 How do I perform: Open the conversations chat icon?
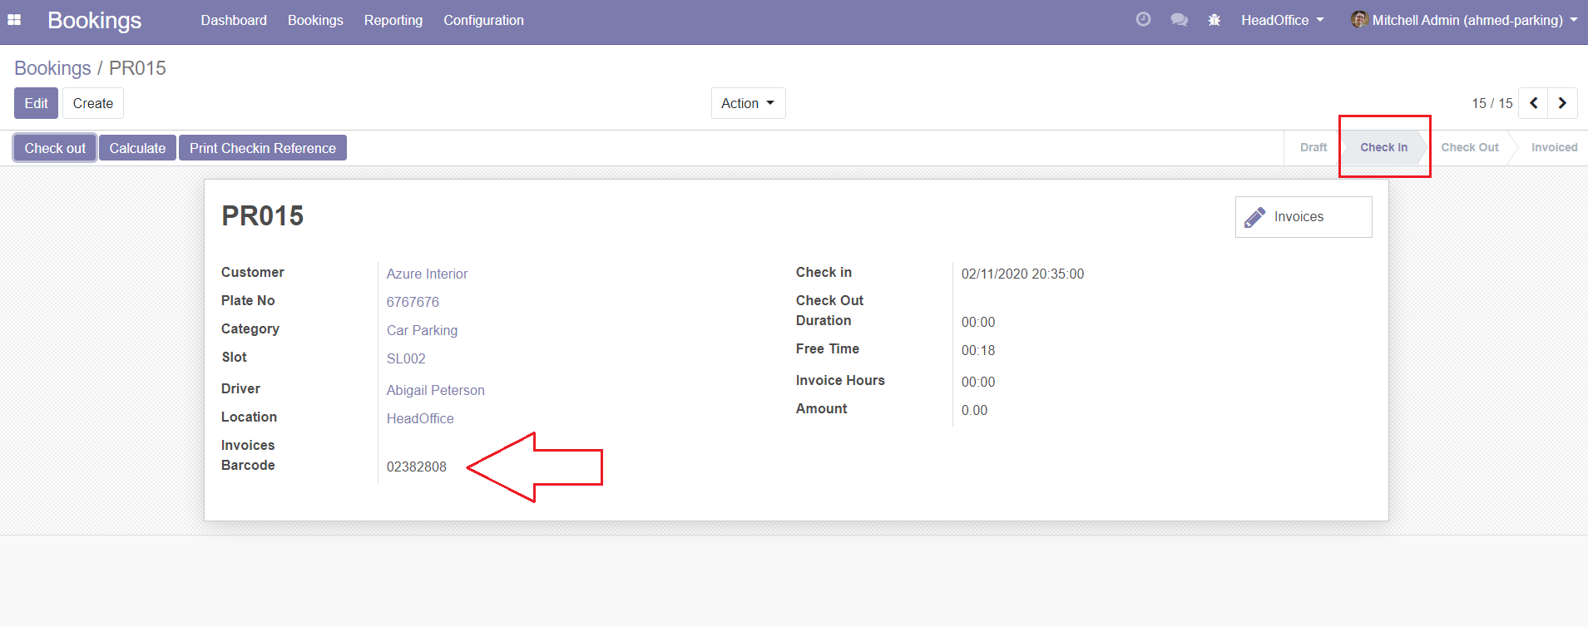coord(1179,20)
